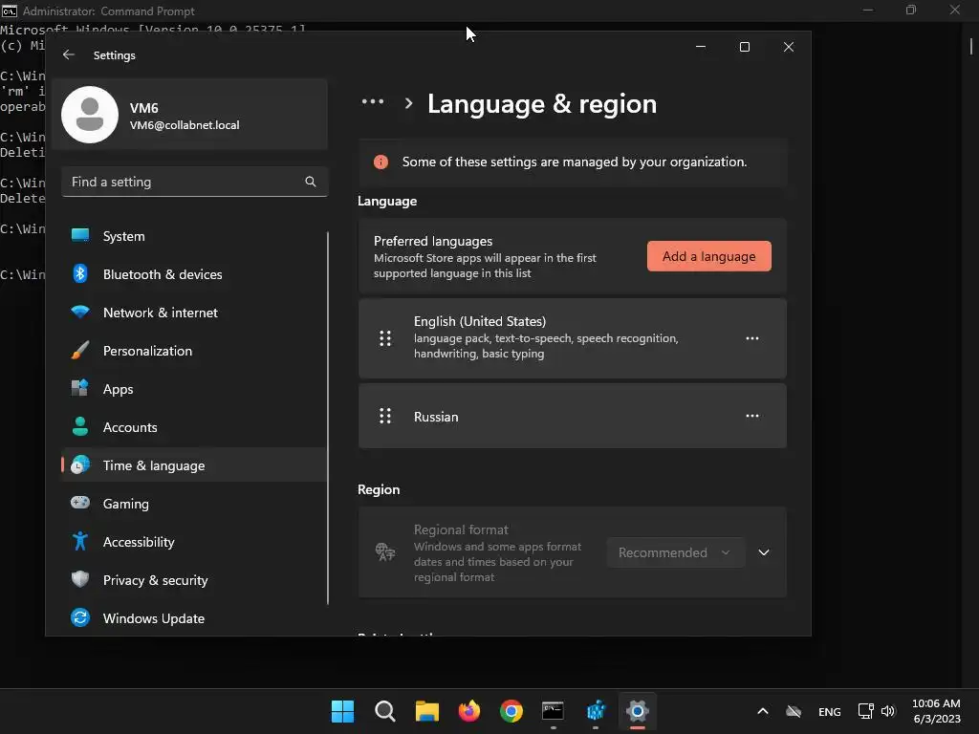
Task: Click the Settings sidebar scrollbar
Action: point(328,419)
